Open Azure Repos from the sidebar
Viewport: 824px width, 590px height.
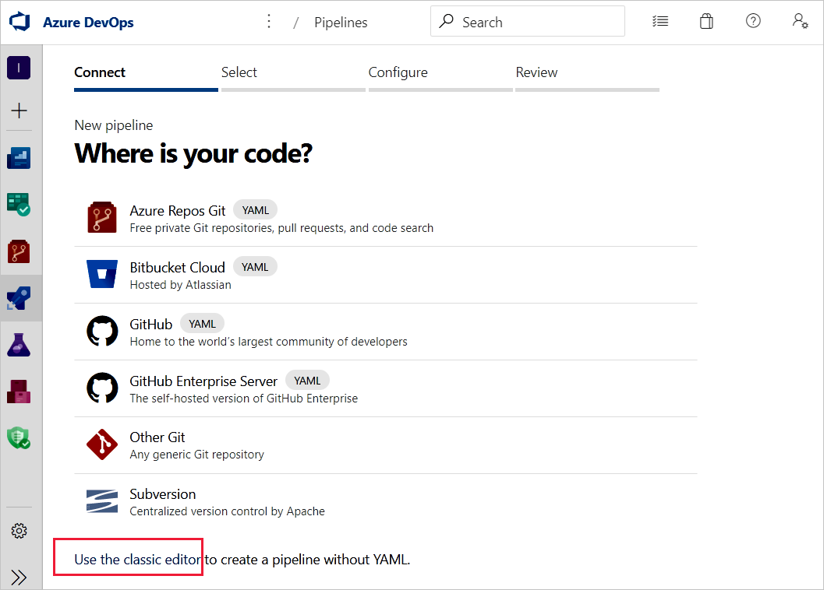pos(19,251)
